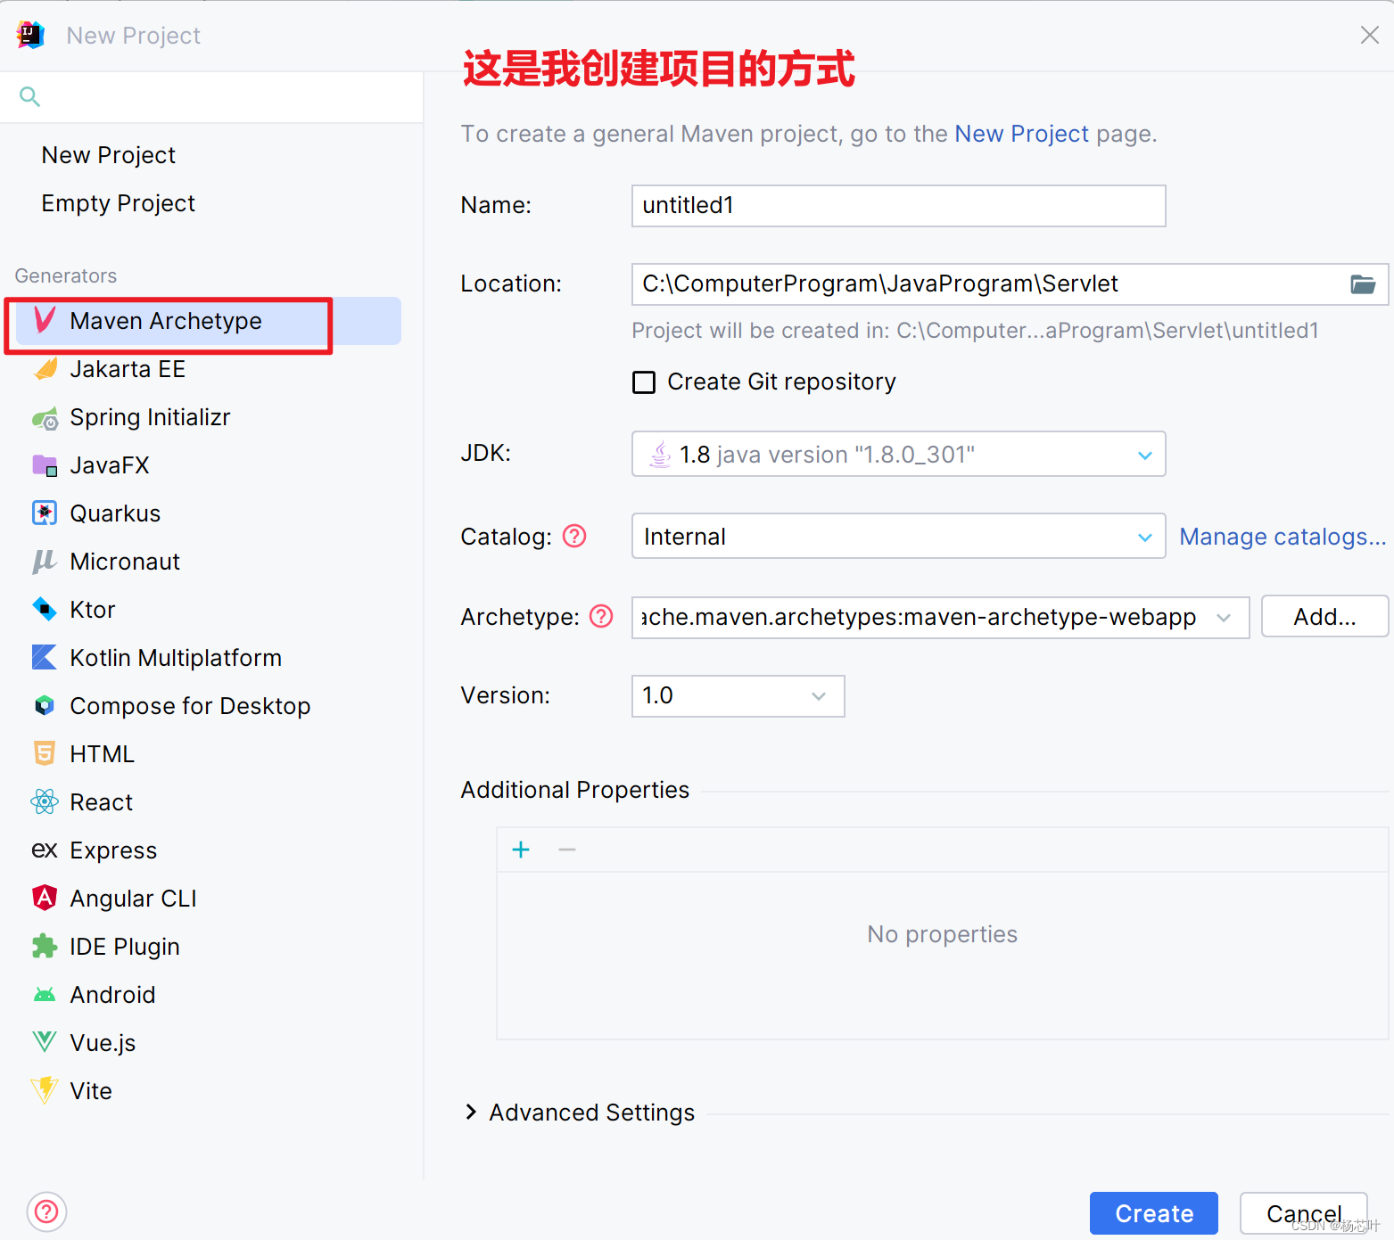Enable the Create Git repository checkbox
Screen dimensions: 1394x1240
(644, 382)
